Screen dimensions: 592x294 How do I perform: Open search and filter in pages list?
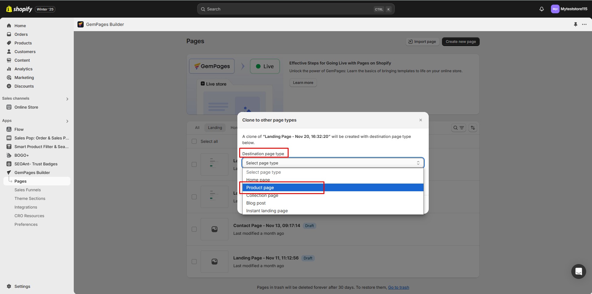[458, 128]
